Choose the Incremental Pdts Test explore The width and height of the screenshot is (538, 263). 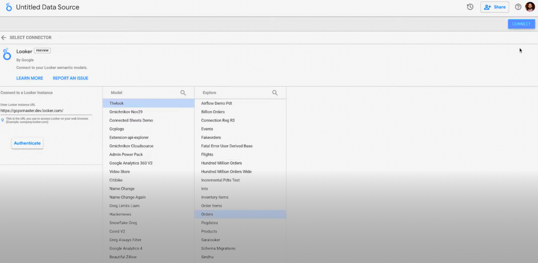(x=240, y=180)
